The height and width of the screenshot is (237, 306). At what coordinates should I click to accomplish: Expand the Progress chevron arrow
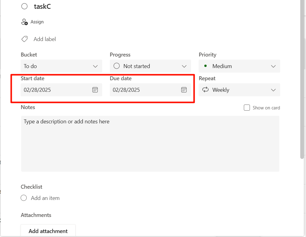click(x=184, y=66)
